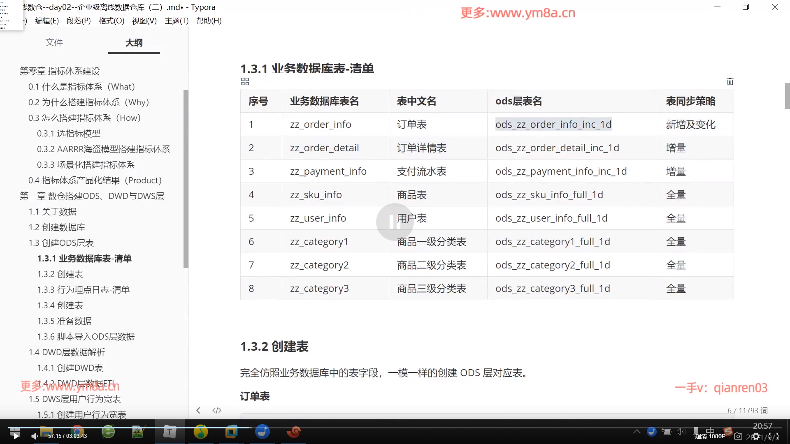Open Typora from the taskbar
790x444 pixels.
coord(169,432)
